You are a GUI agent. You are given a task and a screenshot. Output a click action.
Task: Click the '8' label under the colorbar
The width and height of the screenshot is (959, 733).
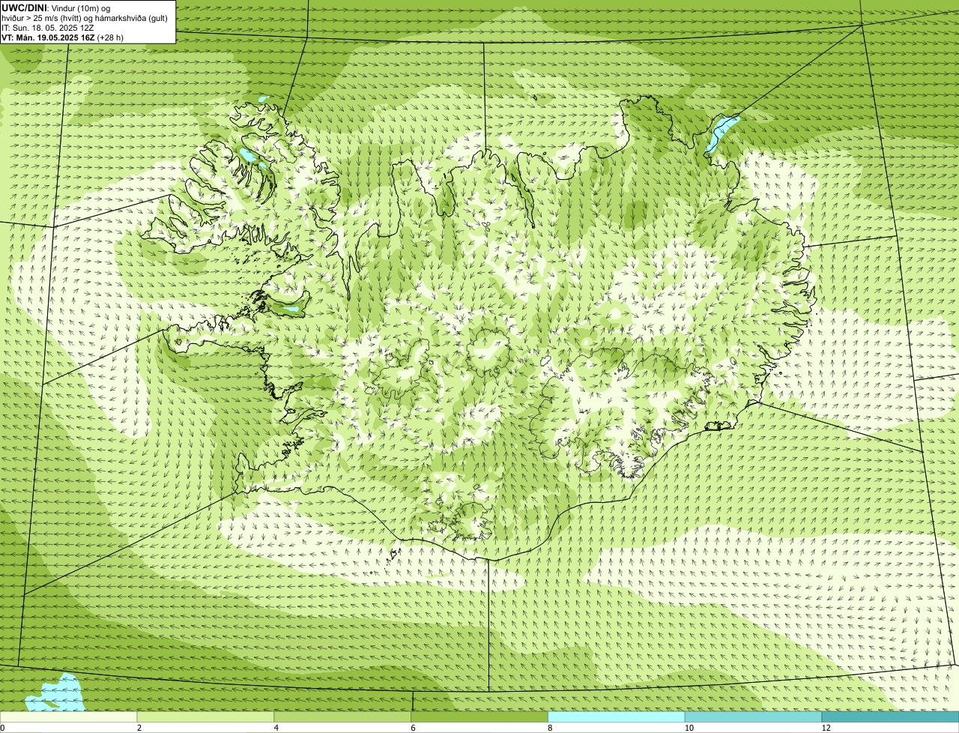point(550,728)
